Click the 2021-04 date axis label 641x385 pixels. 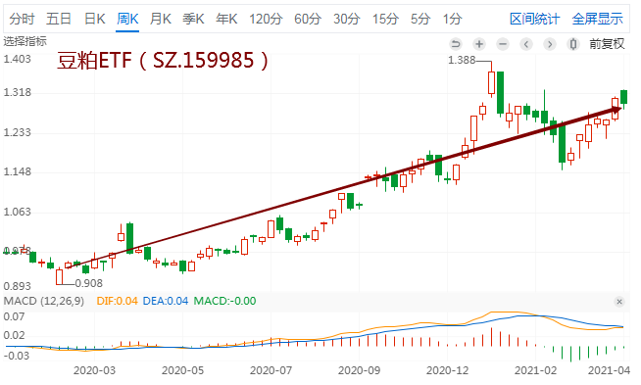[609, 370]
